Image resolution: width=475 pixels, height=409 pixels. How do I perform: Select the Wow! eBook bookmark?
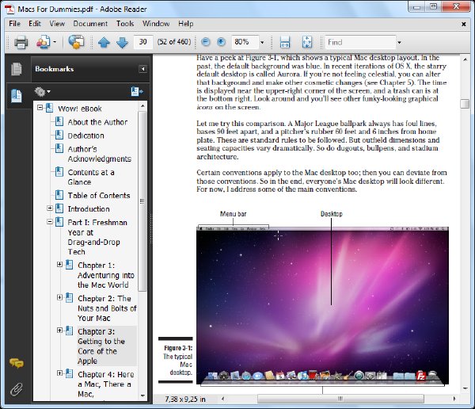click(x=80, y=109)
